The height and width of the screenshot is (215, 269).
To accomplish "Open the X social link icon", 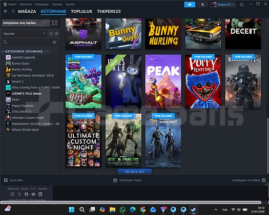I will [x=19, y=194].
